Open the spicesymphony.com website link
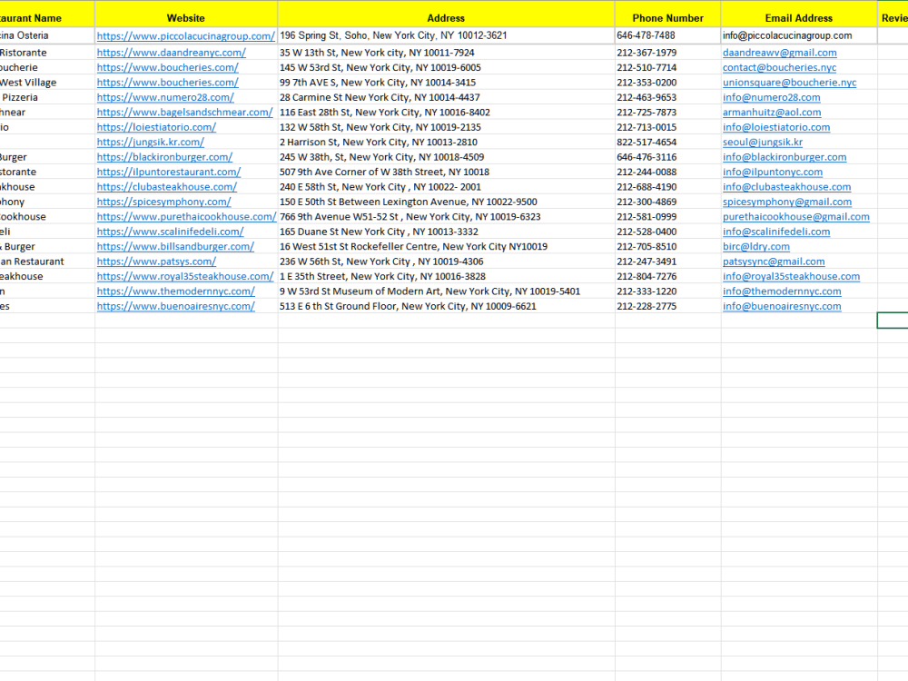The image size is (908, 681). [163, 202]
